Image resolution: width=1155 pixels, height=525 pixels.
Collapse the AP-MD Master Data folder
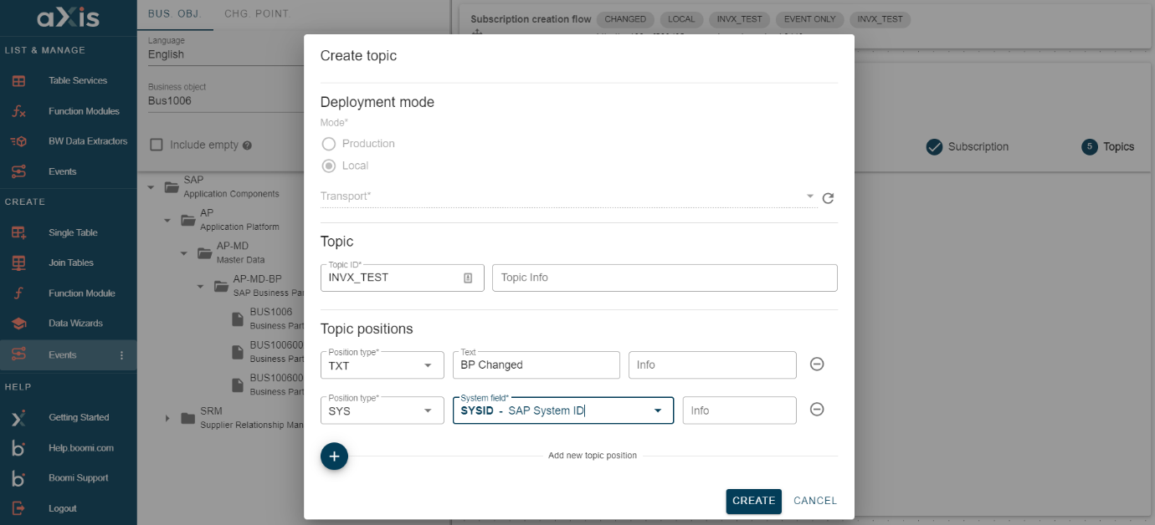[x=184, y=253]
